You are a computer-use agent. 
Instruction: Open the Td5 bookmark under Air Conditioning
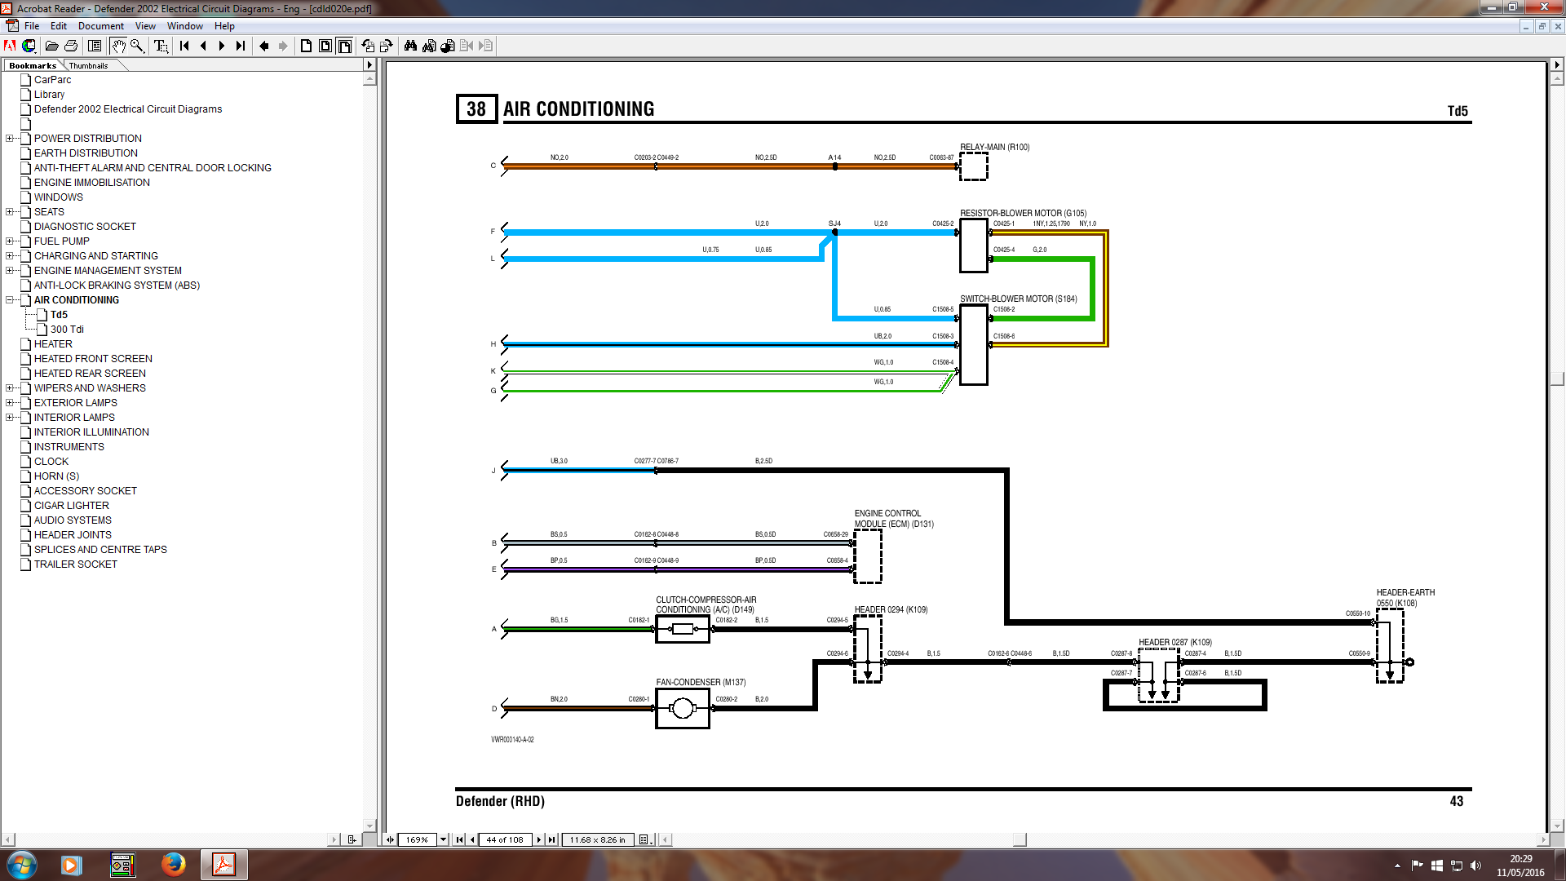pos(59,315)
